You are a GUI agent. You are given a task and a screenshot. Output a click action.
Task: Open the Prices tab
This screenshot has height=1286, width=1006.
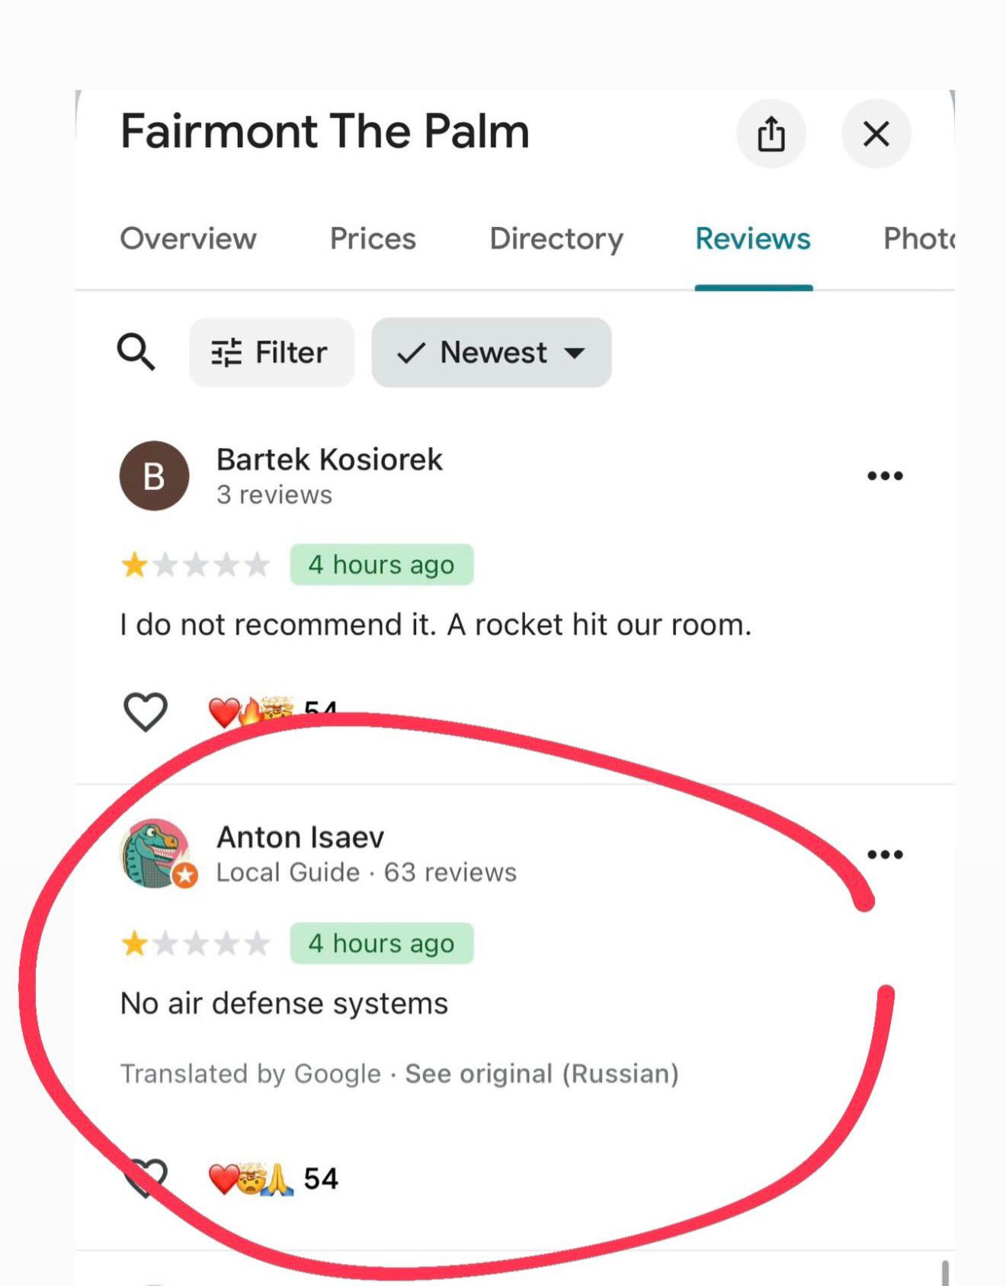373,238
